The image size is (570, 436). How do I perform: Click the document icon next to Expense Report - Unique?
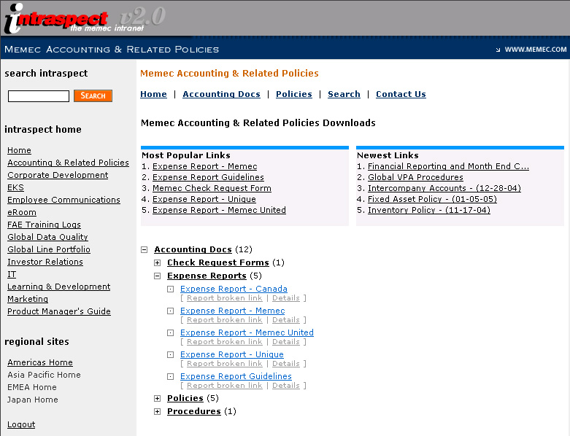pyautogui.click(x=170, y=354)
